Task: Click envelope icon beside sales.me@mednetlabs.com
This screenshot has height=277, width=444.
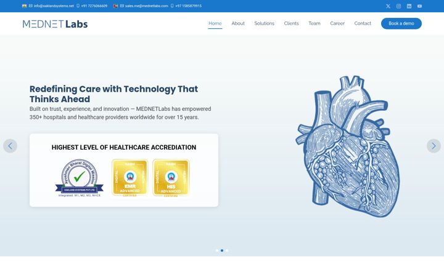Action: (x=122, y=6)
